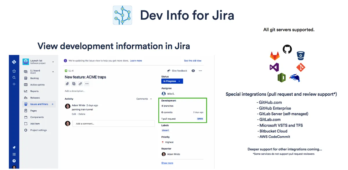Click the Add a description field
348x170 pixels.
tap(75, 91)
